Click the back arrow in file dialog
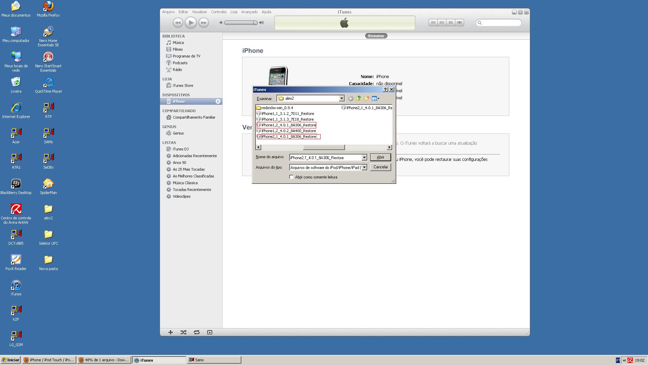The width and height of the screenshot is (648, 365). click(x=351, y=98)
